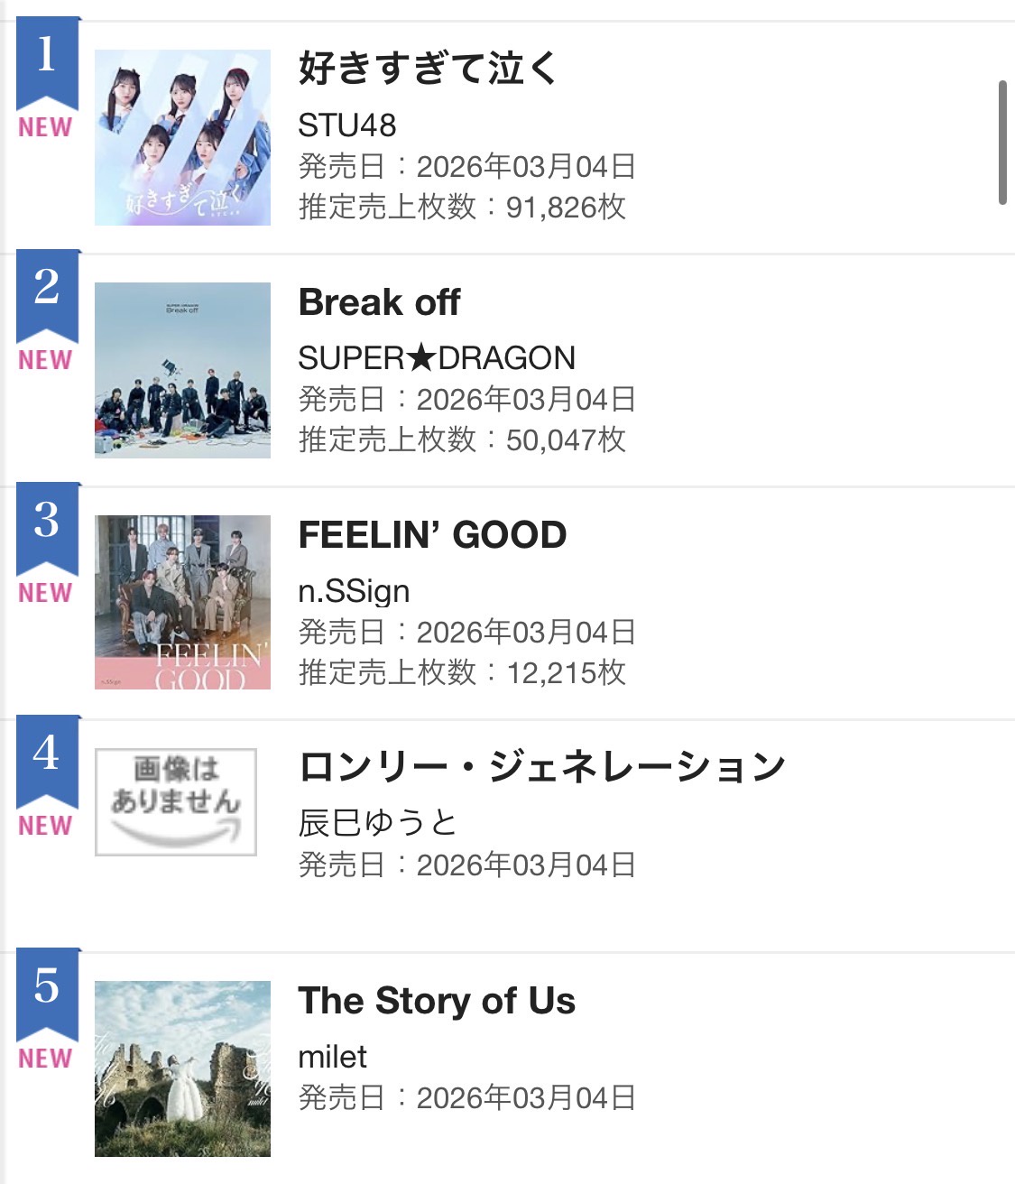Open the FEELIN' GOOD title link
Image resolution: width=1015 pixels, height=1184 pixels.
[x=432, y=535]
